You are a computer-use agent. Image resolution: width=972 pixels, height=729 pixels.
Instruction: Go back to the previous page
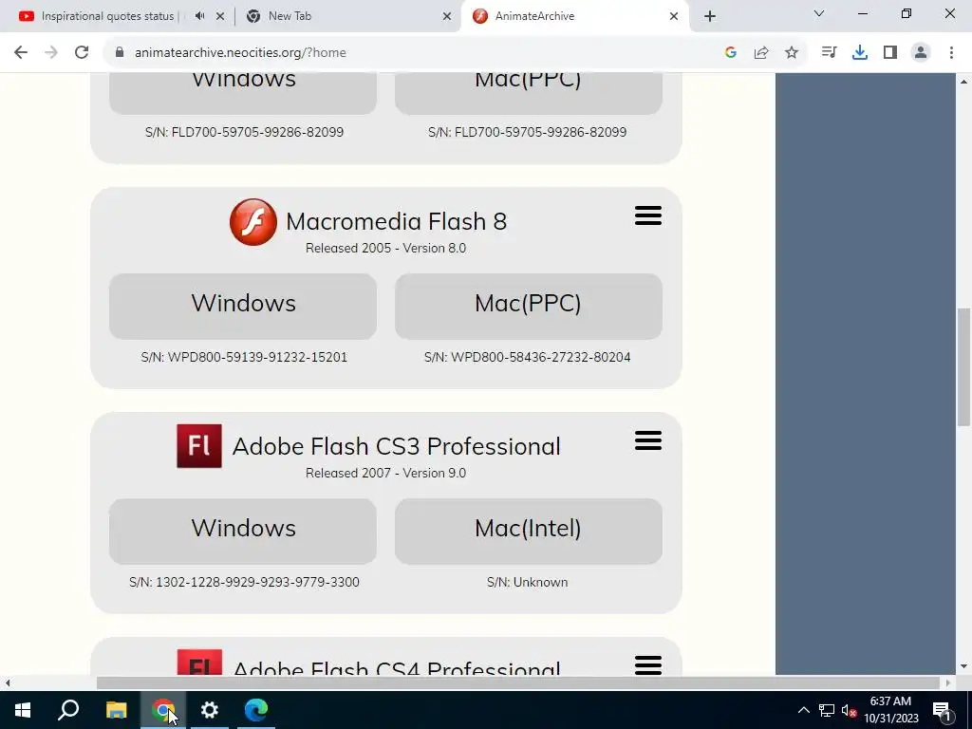(21, 53)
